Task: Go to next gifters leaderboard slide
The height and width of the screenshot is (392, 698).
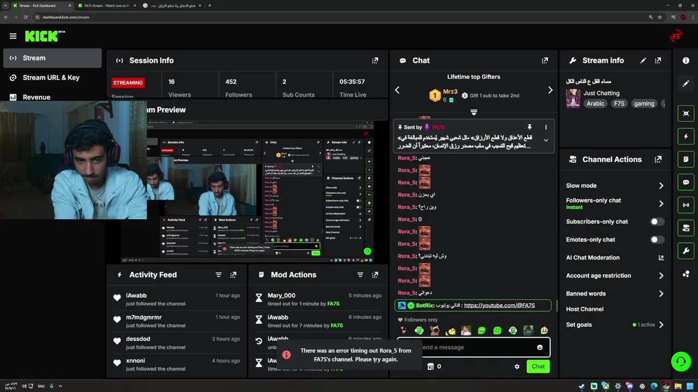Action: coord(550,90)
